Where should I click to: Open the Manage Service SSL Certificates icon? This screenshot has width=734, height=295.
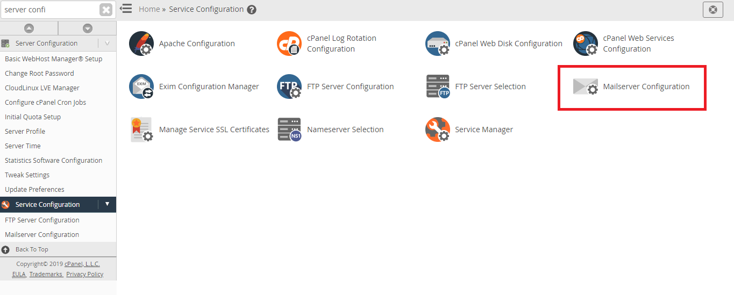click(x=141, y=129)
